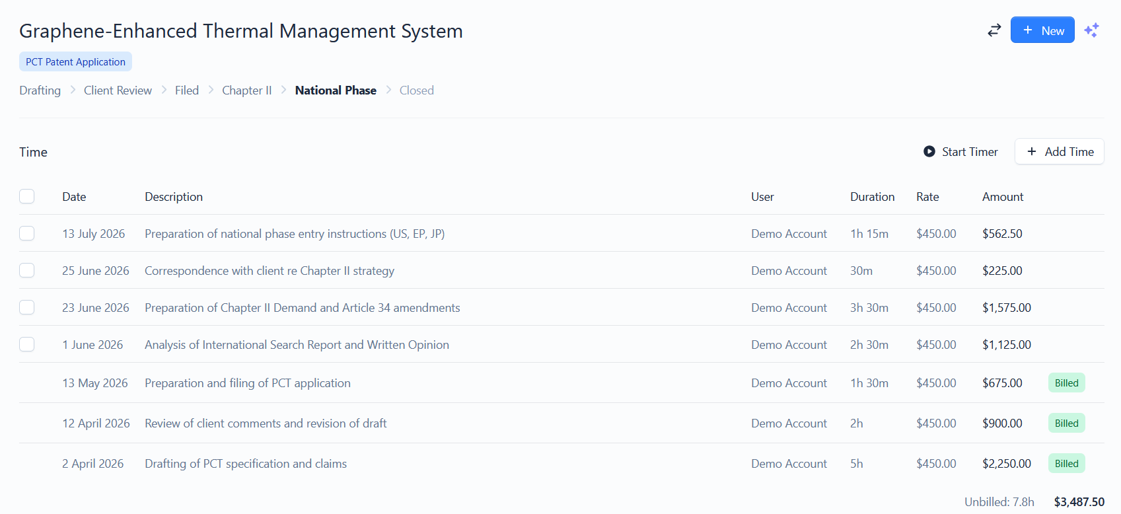Click the $450.00 rate in 25 June row

936,271
